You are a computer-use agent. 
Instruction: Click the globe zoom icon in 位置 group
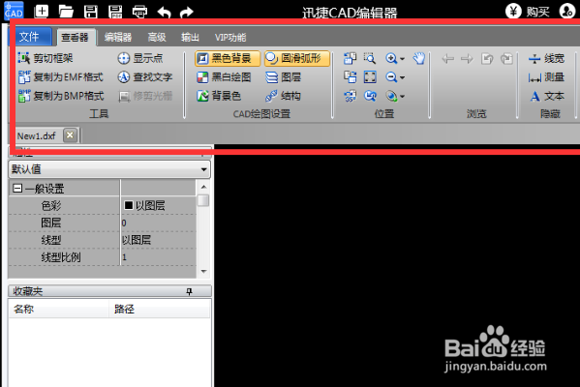[391, 96]
